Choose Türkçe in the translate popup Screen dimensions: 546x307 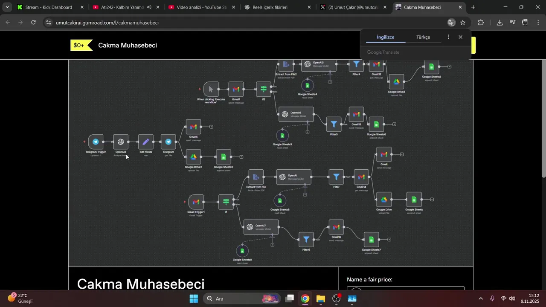[x=423, y=37]
